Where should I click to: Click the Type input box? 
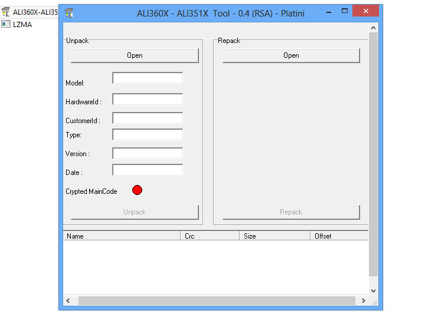pyautogui.click(x=148, y=135)
